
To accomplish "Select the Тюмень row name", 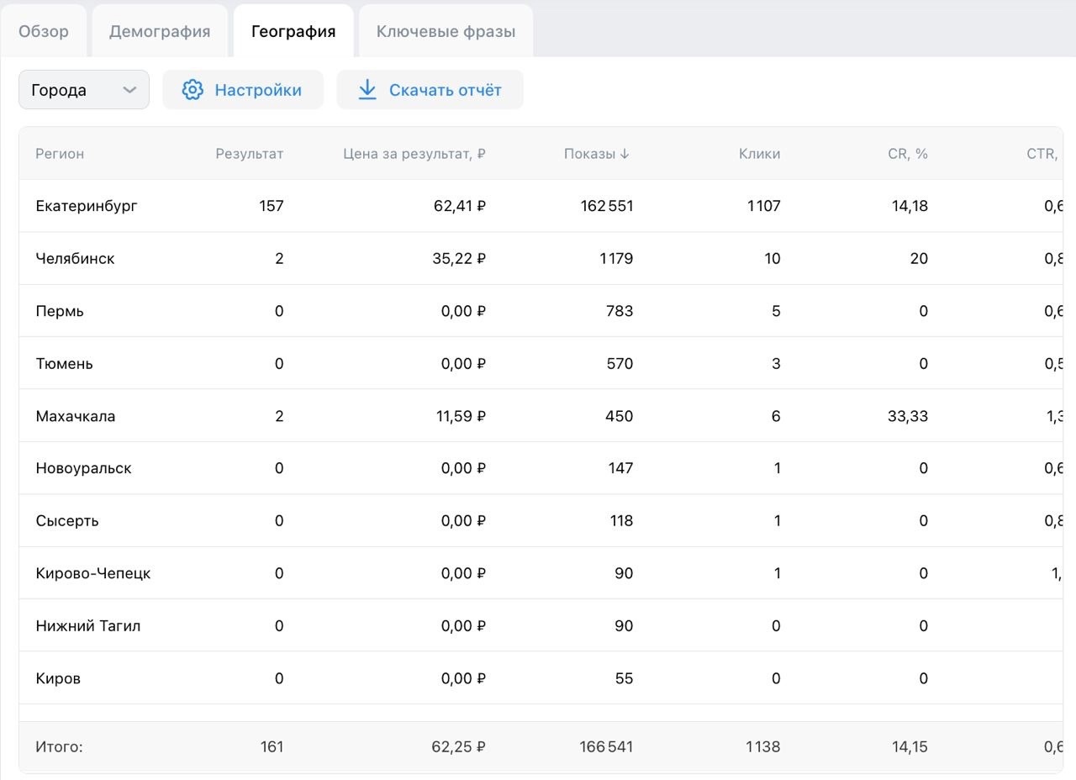I will pyautogui.click(x=64, y=364).
